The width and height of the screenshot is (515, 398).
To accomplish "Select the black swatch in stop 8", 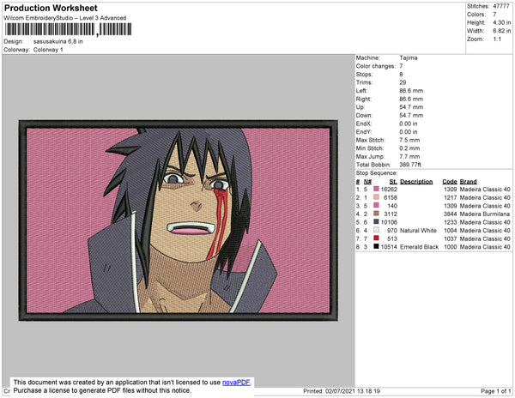I will pos(376,246).
